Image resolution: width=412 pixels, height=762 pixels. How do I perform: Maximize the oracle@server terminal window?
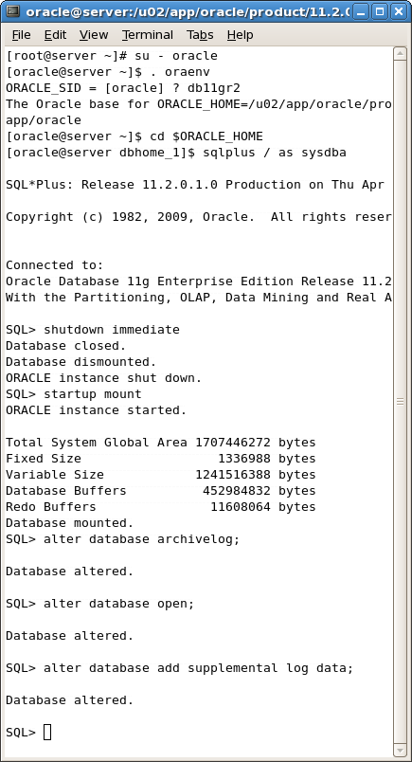(380, 11)
